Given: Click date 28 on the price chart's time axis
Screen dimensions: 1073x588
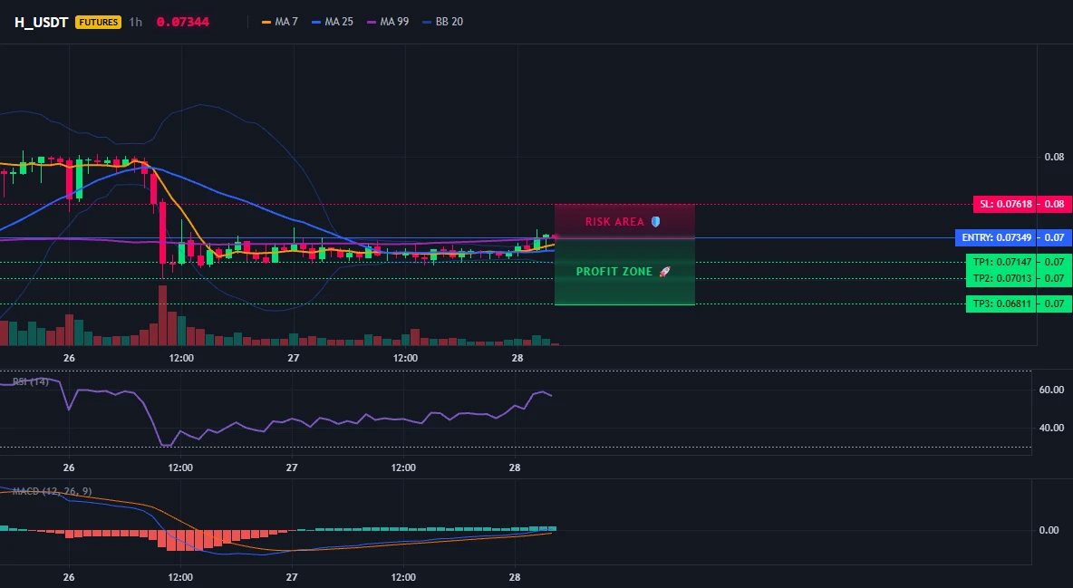Looking at the screenshot, I should pyautogui.click(x=517, y=358).
